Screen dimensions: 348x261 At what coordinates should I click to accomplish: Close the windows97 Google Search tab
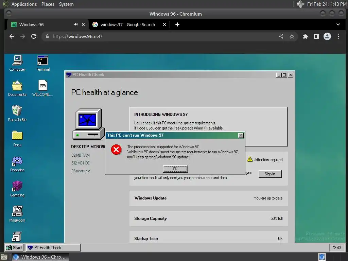tap(164, 24)
